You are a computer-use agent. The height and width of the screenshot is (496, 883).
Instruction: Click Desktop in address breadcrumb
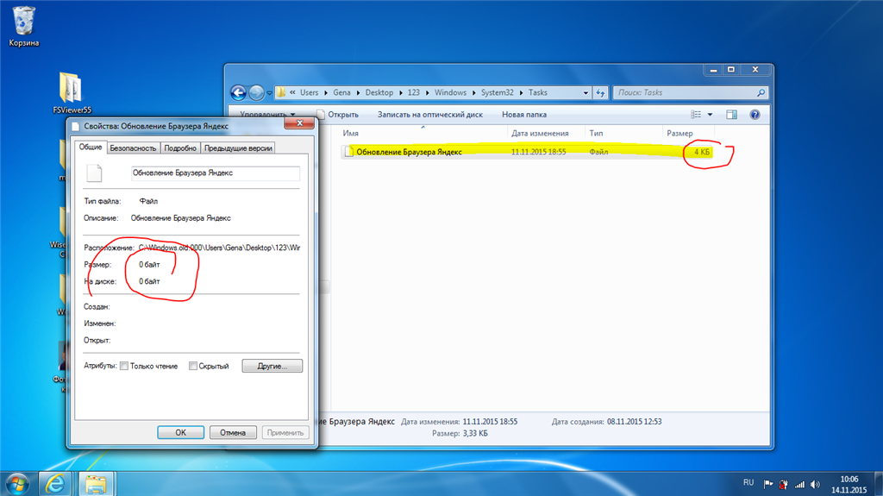(x=379, y=92)
